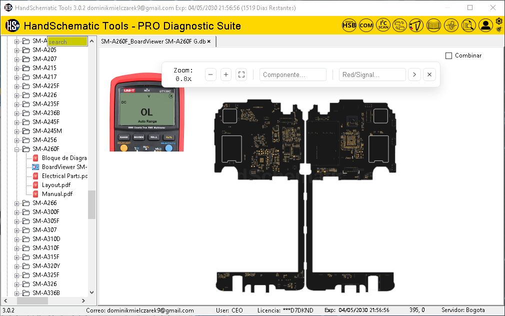505x316 pixels.
Task: Open the user account profile icon
Action: pos(485,25)
